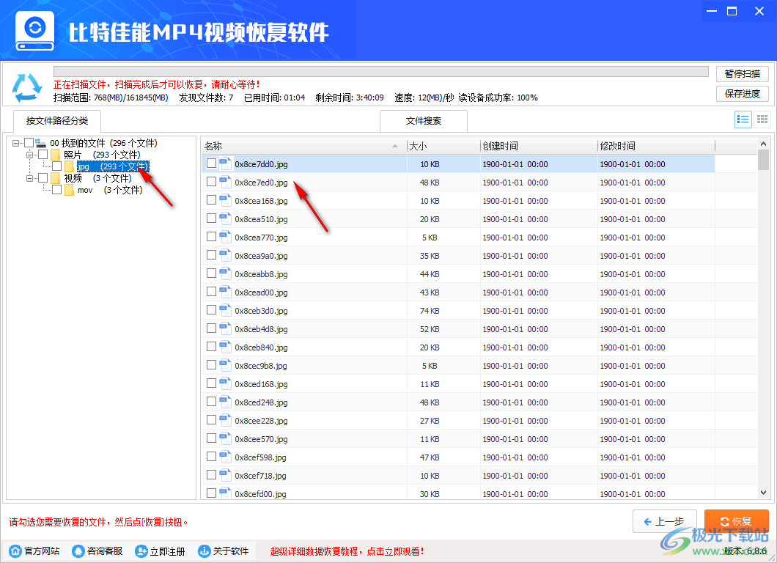Image resolution: width=777 pixels, height=563 pixels.
Task: Click file icon of 0x8ce7ed0.jpg
Action: pyautogui.click(x=226, y=182)
